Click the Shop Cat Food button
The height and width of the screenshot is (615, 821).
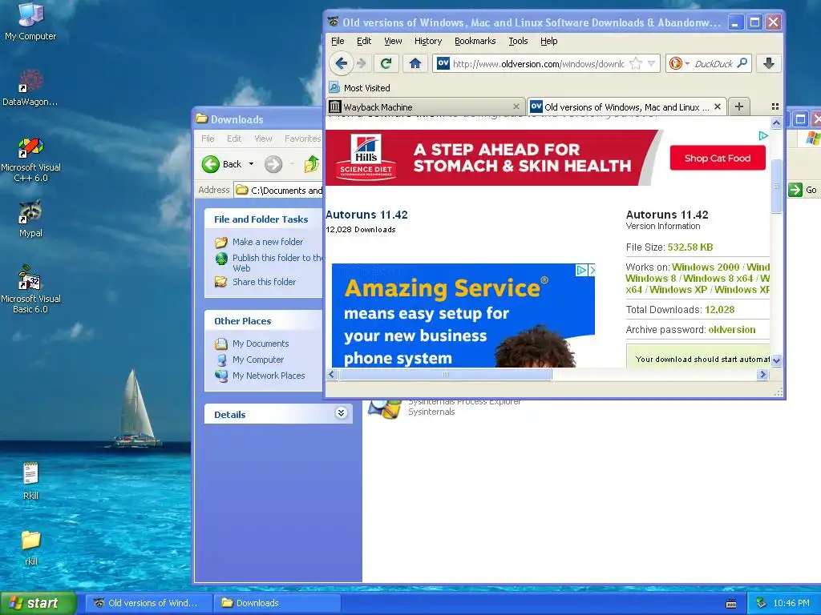click(718, 158)
